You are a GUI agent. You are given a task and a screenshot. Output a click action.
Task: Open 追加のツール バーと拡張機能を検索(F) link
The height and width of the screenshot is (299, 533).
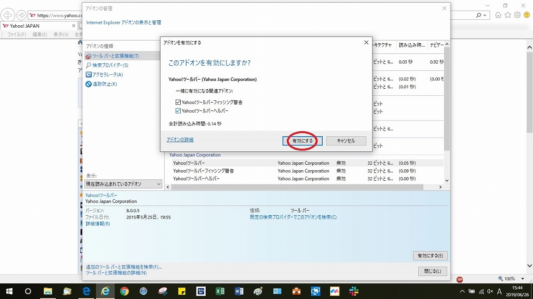coord(124,267)
